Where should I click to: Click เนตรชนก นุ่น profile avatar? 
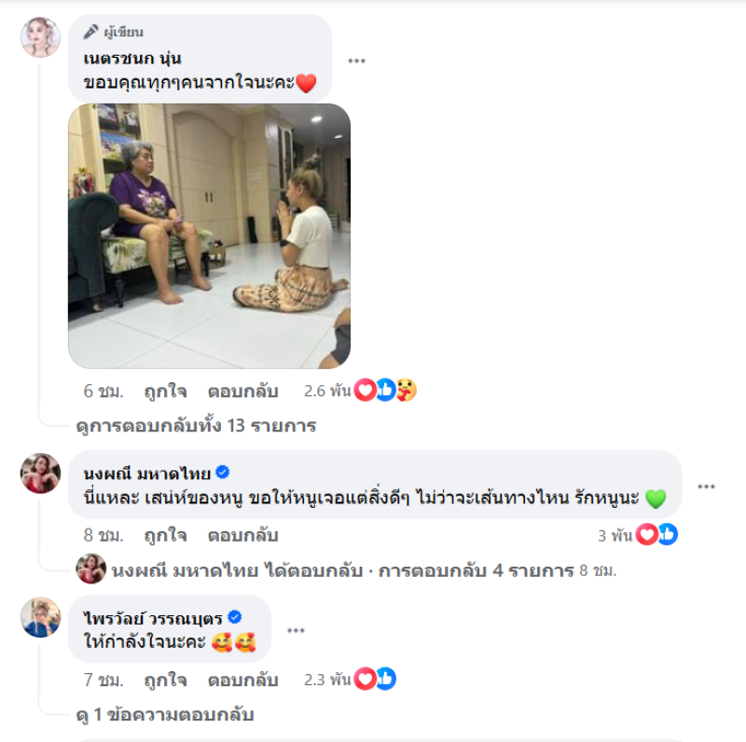coord(40,37)
